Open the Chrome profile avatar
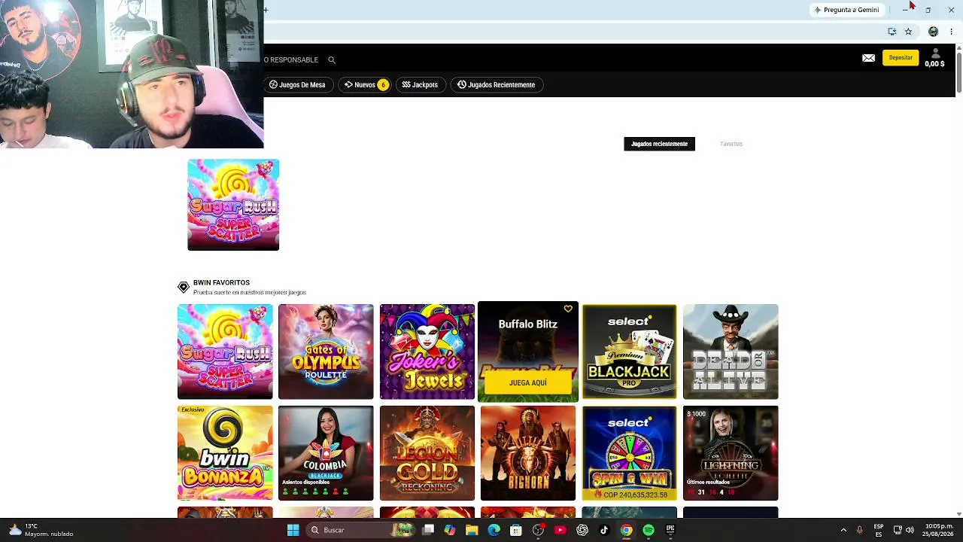Viewport: 963px width, 542px height. pyautogui.click(x=933, y=32)
